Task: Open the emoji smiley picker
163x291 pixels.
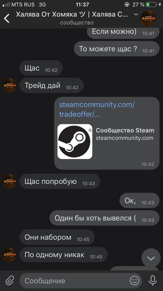Action: [x=134, y=280]
